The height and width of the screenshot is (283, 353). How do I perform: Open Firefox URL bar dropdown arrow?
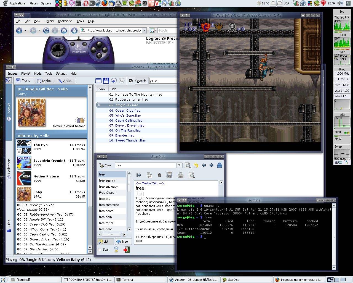(x=144, y=30)
